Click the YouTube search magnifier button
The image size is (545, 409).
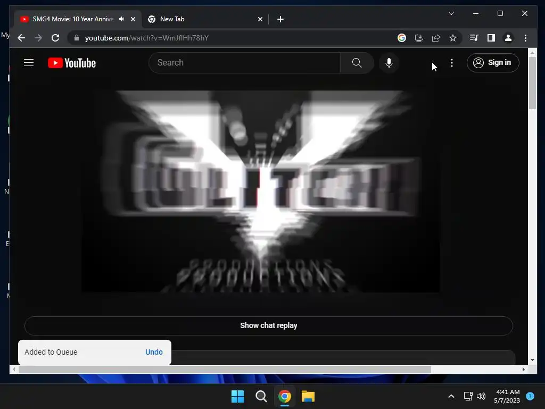[357, 63]
